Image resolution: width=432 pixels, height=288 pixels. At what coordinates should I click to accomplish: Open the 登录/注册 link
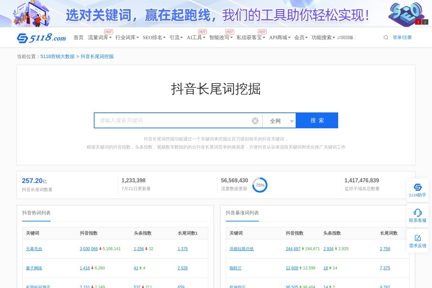402,37
